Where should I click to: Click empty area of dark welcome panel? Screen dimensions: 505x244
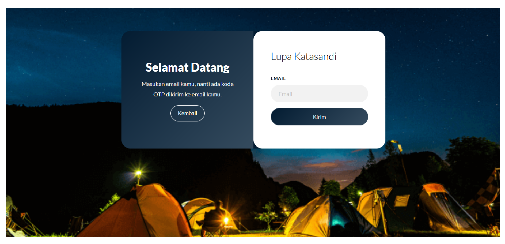[187, 135]
